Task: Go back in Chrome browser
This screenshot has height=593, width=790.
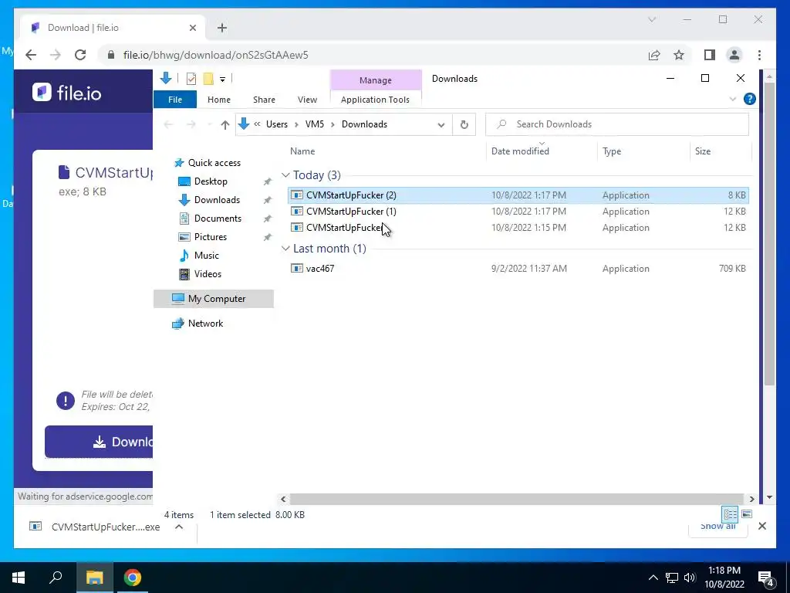Action: [x=31, y=55]
